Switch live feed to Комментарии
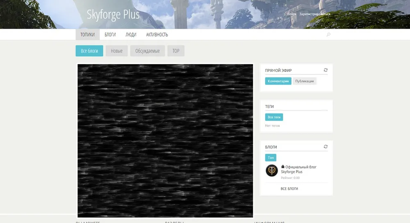The width and height of the screenshot is (410, 223). 278,81
